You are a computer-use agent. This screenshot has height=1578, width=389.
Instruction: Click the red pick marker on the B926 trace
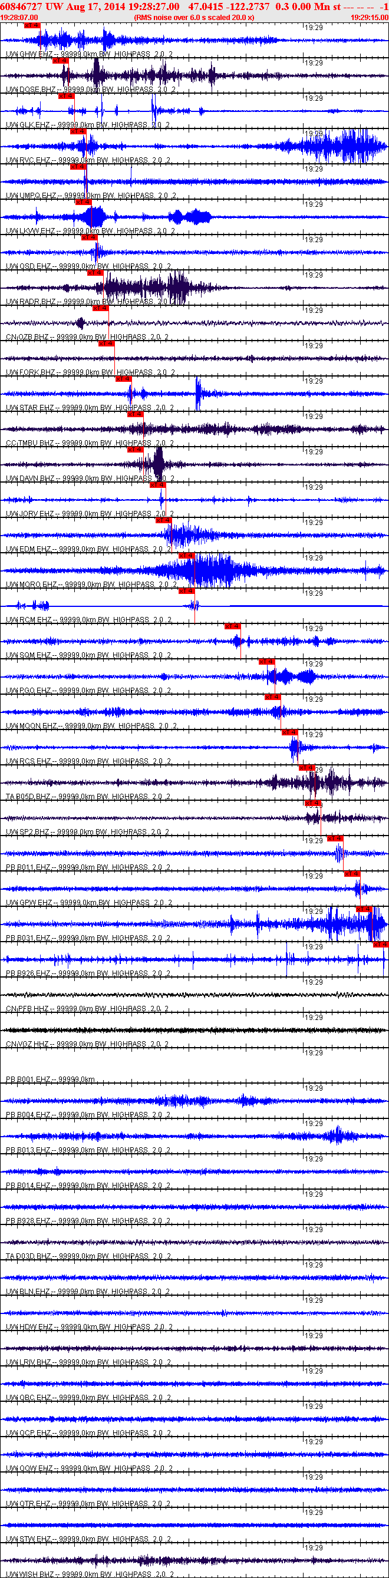point(381,945)
